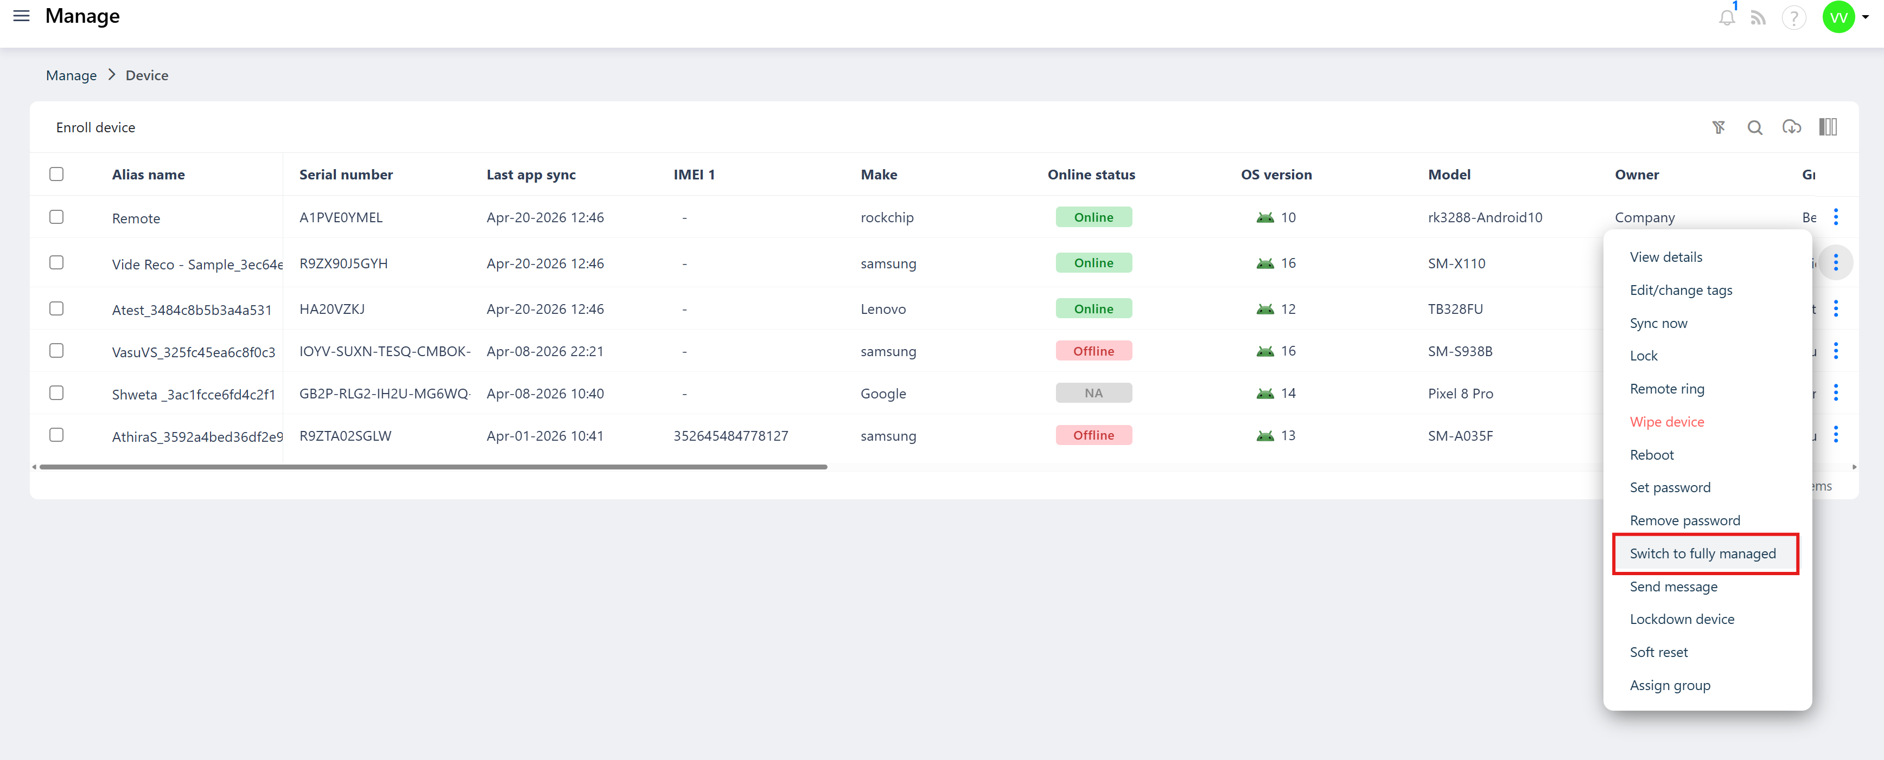Open the three-dot actions for the Lenovo device
The image size is (1884, 760).
(1836, 308)
